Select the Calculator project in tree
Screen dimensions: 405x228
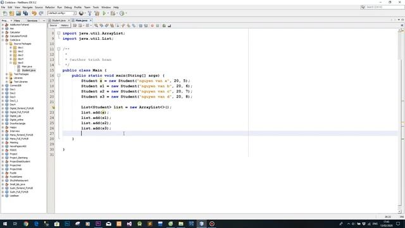click(x=15, y=32)
